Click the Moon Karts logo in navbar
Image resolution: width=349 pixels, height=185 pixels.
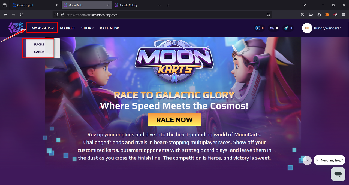click(x=17, y=28)
